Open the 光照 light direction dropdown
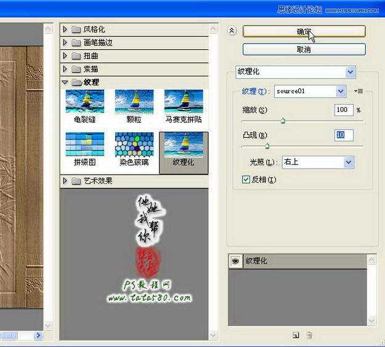This screenshot has width=385, height=347. pyautogui.click(x=318, y=162)
